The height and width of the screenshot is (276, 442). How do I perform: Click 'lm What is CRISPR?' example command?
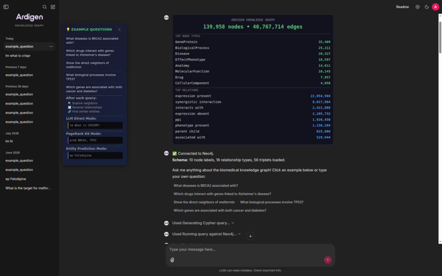[95, 125]
